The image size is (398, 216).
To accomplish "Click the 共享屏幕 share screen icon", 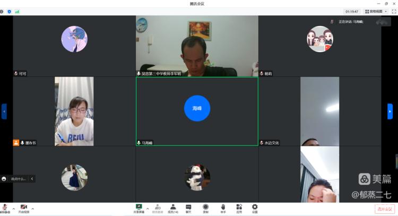I will [x=139, y=208].
